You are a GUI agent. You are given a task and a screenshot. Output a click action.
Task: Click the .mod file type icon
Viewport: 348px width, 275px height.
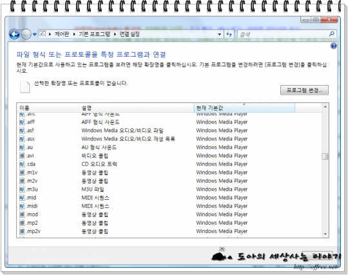tap(22, 214)
